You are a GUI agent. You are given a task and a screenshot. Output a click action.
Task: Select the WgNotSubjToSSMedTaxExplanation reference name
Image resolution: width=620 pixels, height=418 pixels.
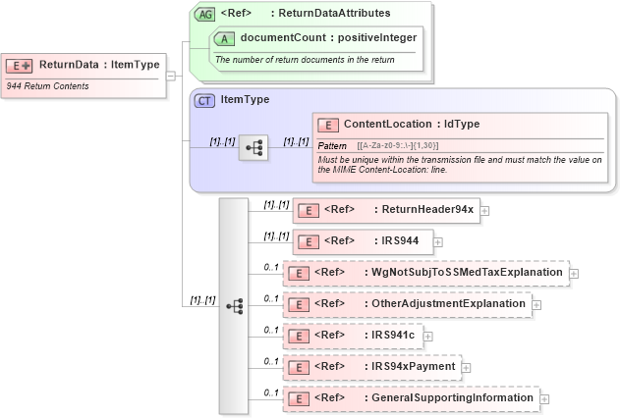click(467, 272)
